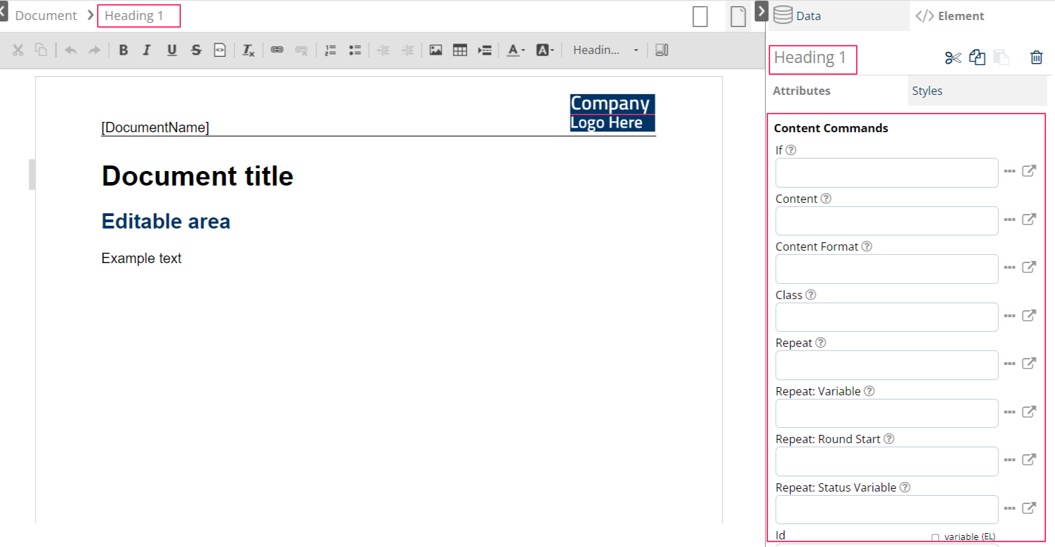Insert an image using the toolbar

(435, 49)
